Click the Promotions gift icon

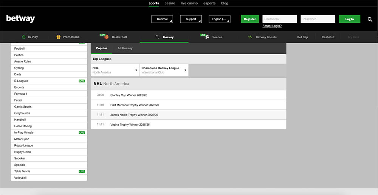pyautogui.click(x=58, y=37)
